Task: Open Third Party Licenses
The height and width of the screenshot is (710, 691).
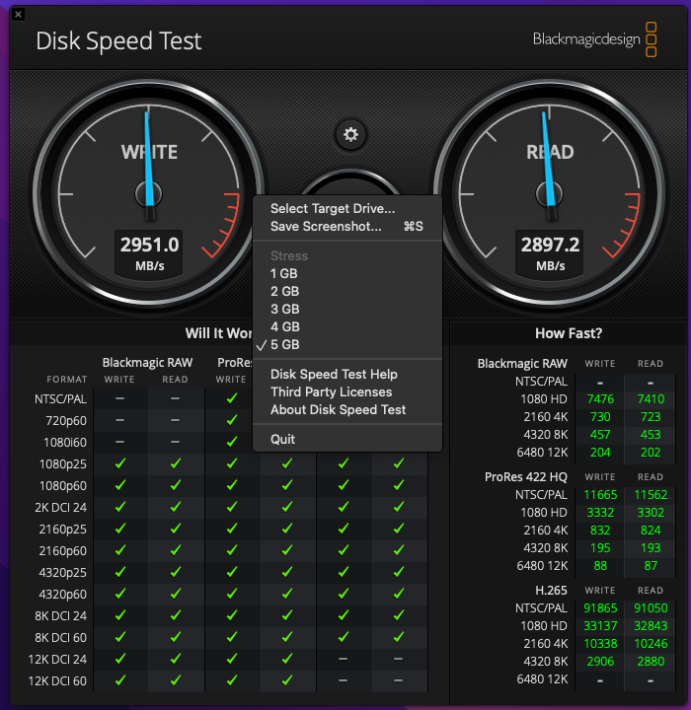Action: click(347, 391)
